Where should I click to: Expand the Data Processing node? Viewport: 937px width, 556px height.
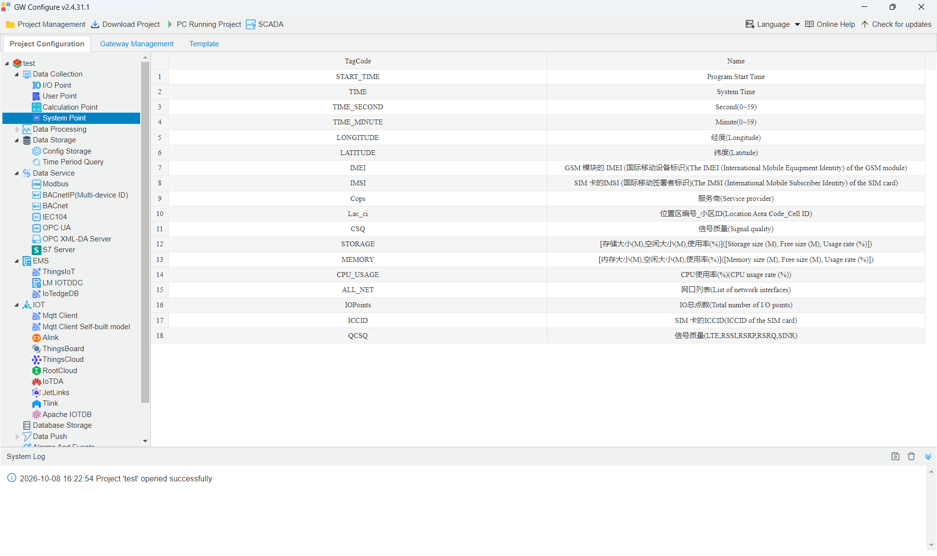17,129
